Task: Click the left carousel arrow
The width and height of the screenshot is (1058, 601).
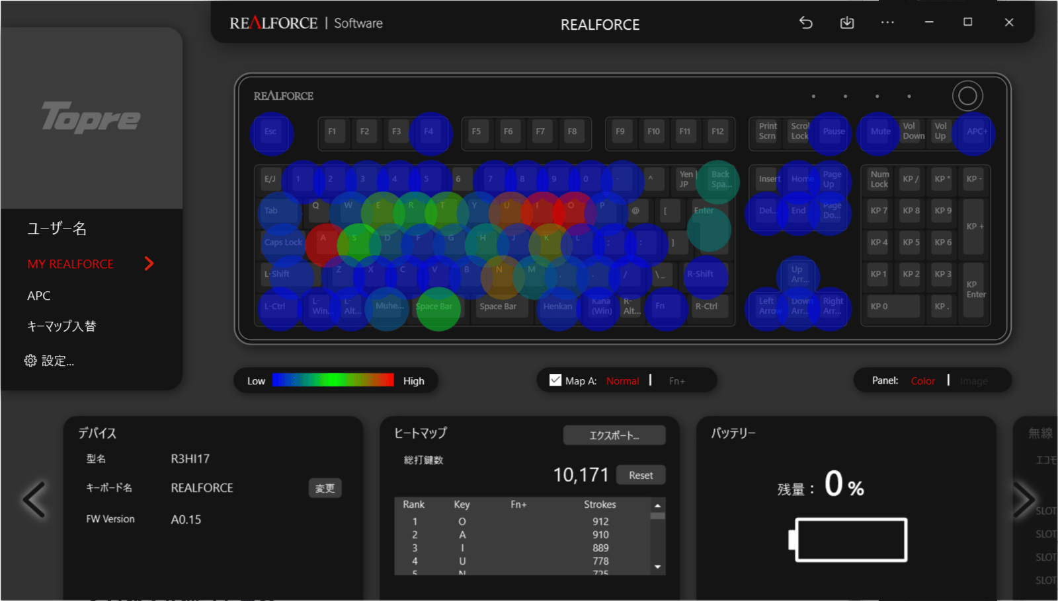Action: pos(34,499)
